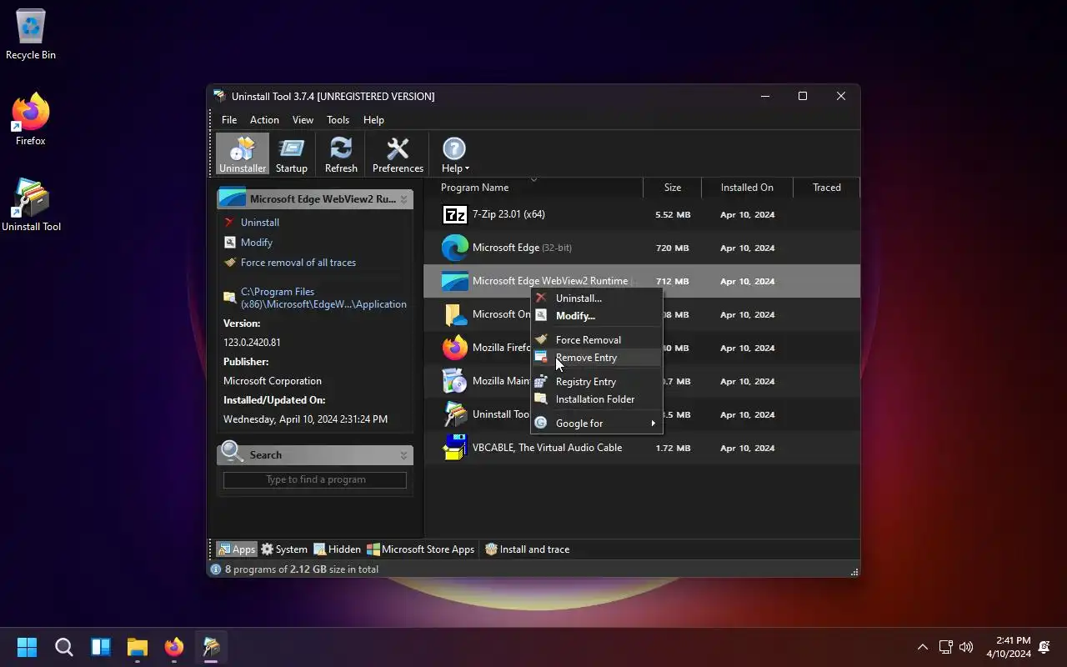Switch to the Apps tab
This screenshot has height=667, width=1067.
[236, 549]
